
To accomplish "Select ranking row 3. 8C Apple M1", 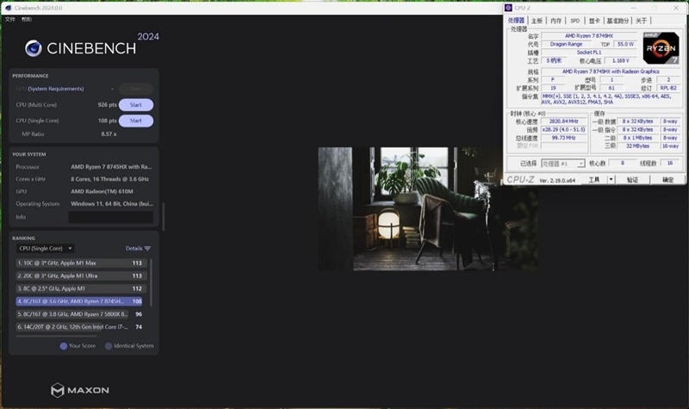I will [79, 288].
